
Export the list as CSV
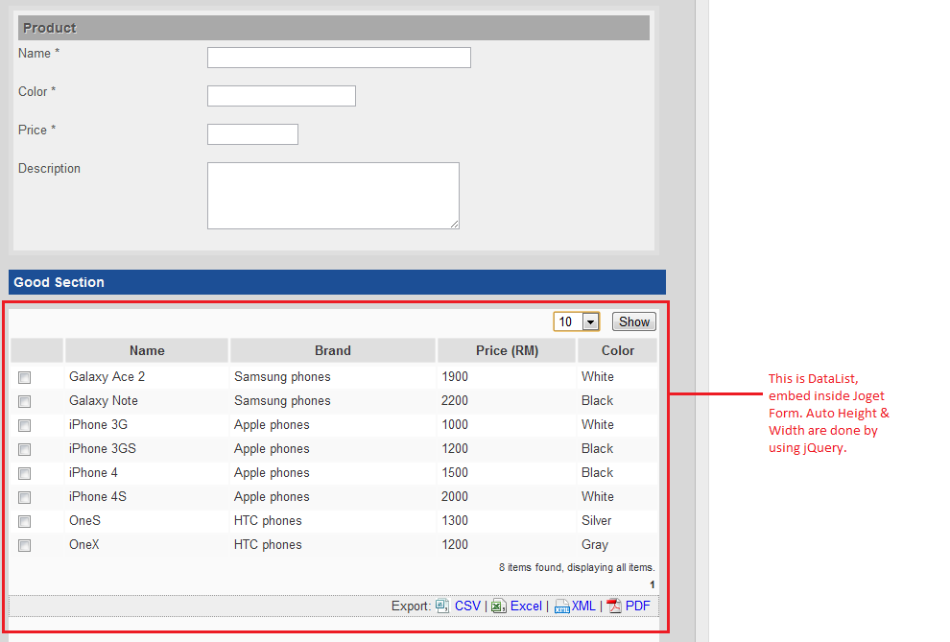pyautogui.click(x=467, y=606)
